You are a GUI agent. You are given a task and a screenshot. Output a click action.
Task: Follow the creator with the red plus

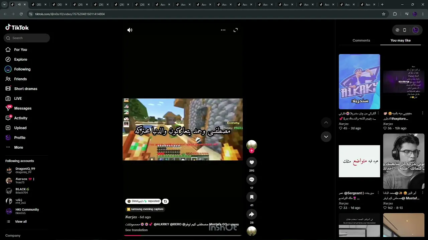click(x=251, y=151)
